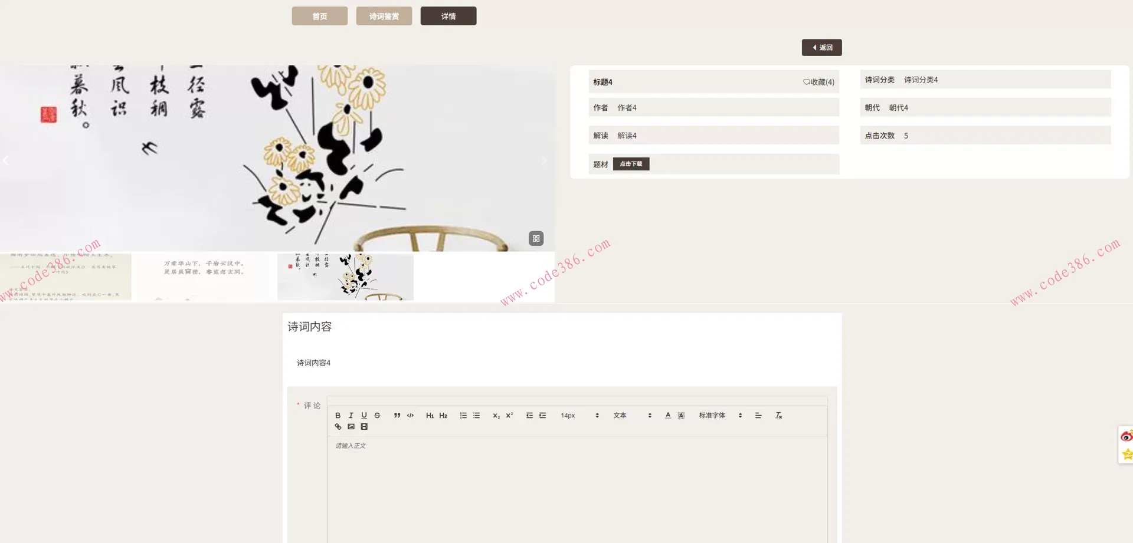Show the previous carousel image
The width and height of the screenshot is (1133, 543).
coord(6,160)
